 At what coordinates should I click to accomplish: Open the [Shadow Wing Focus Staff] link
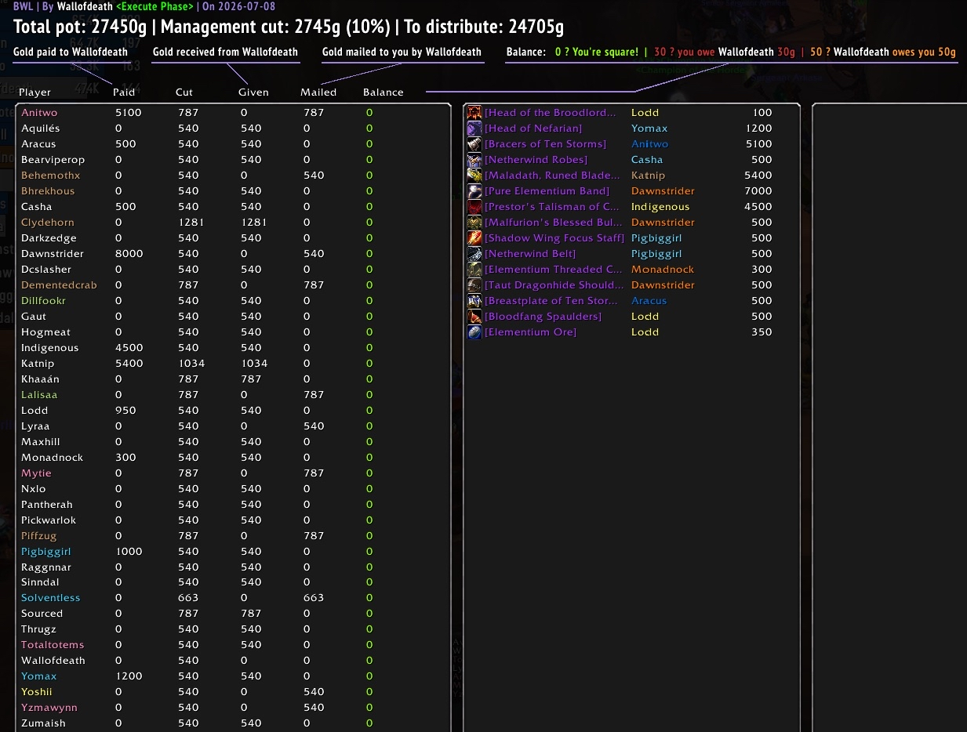[x=554, y=238]
